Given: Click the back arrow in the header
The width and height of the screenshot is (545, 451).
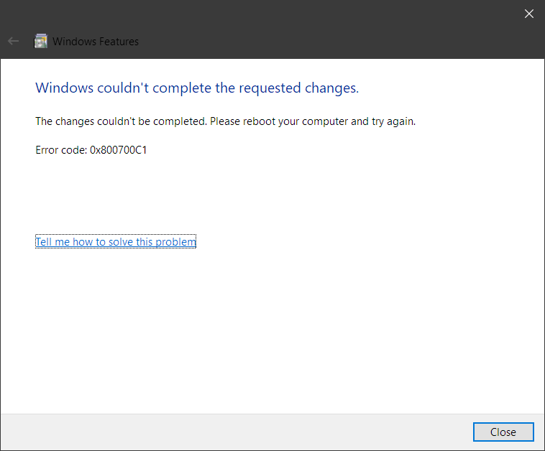Looking at the screenshot, I should tap(13, 42).
